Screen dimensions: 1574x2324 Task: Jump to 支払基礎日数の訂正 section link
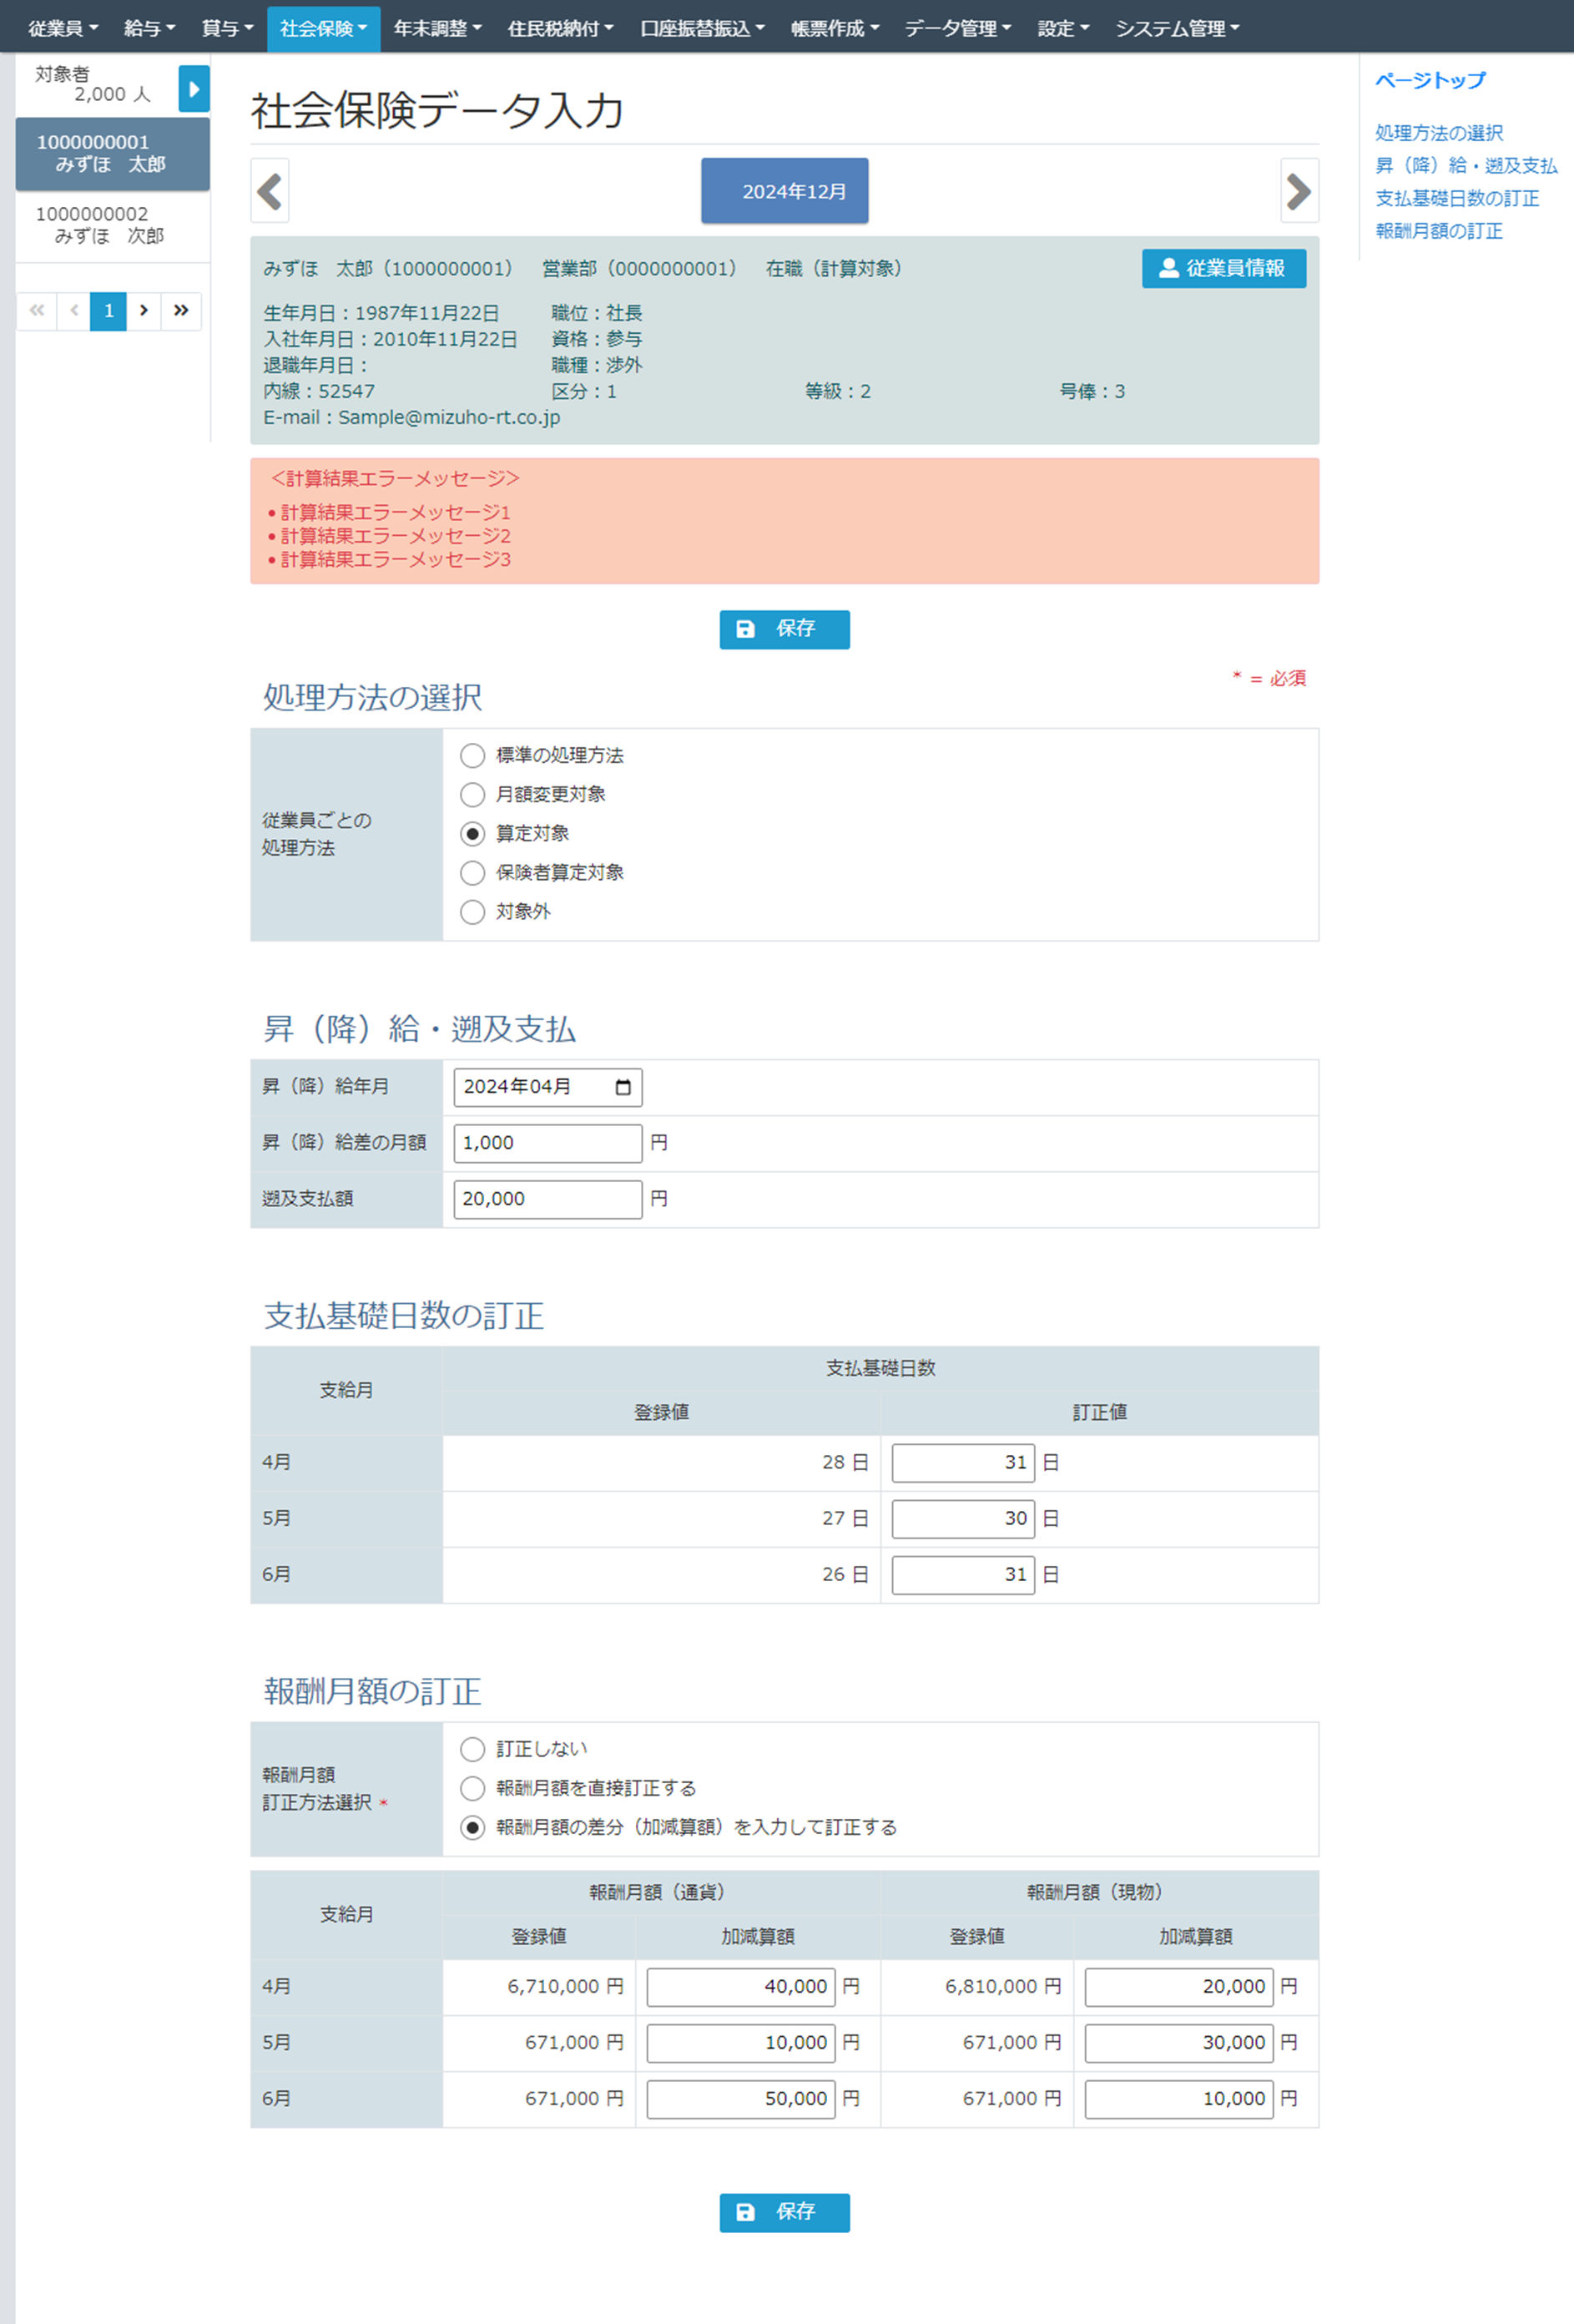[x=1456, y=198]
